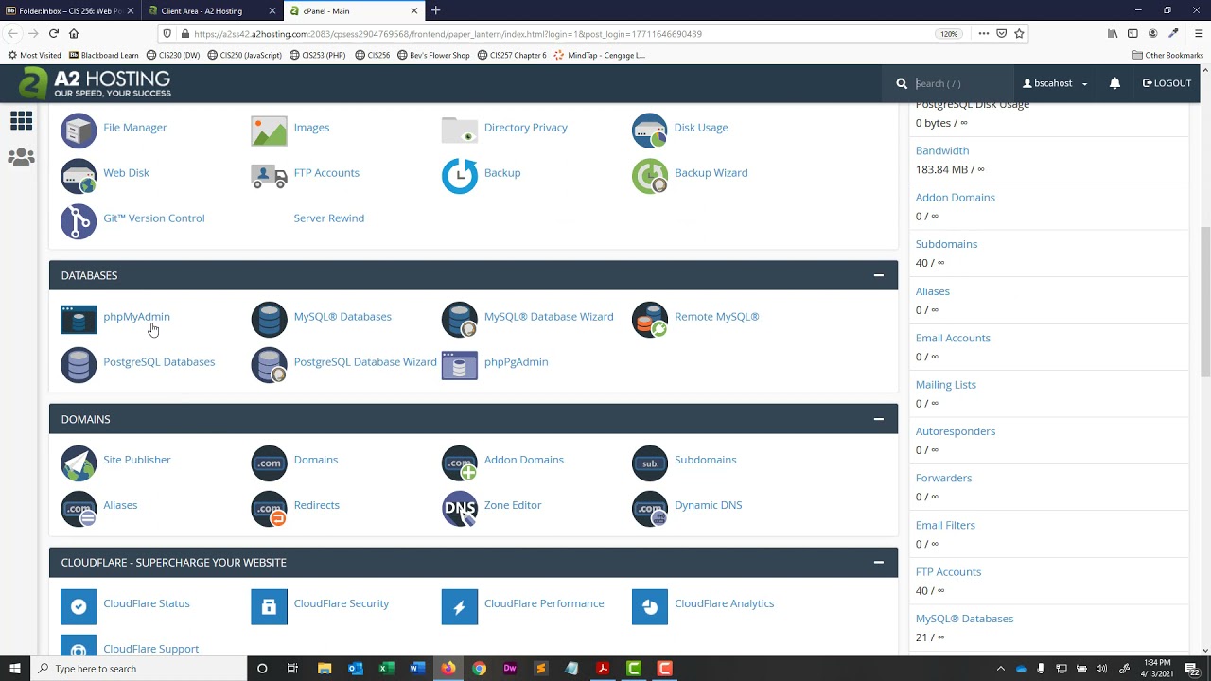This screenshot has height=681, width=1211.
Task: Switch to the Folder:Inbox browser tab
Action: pyautogui.click(x=71, y=10)
